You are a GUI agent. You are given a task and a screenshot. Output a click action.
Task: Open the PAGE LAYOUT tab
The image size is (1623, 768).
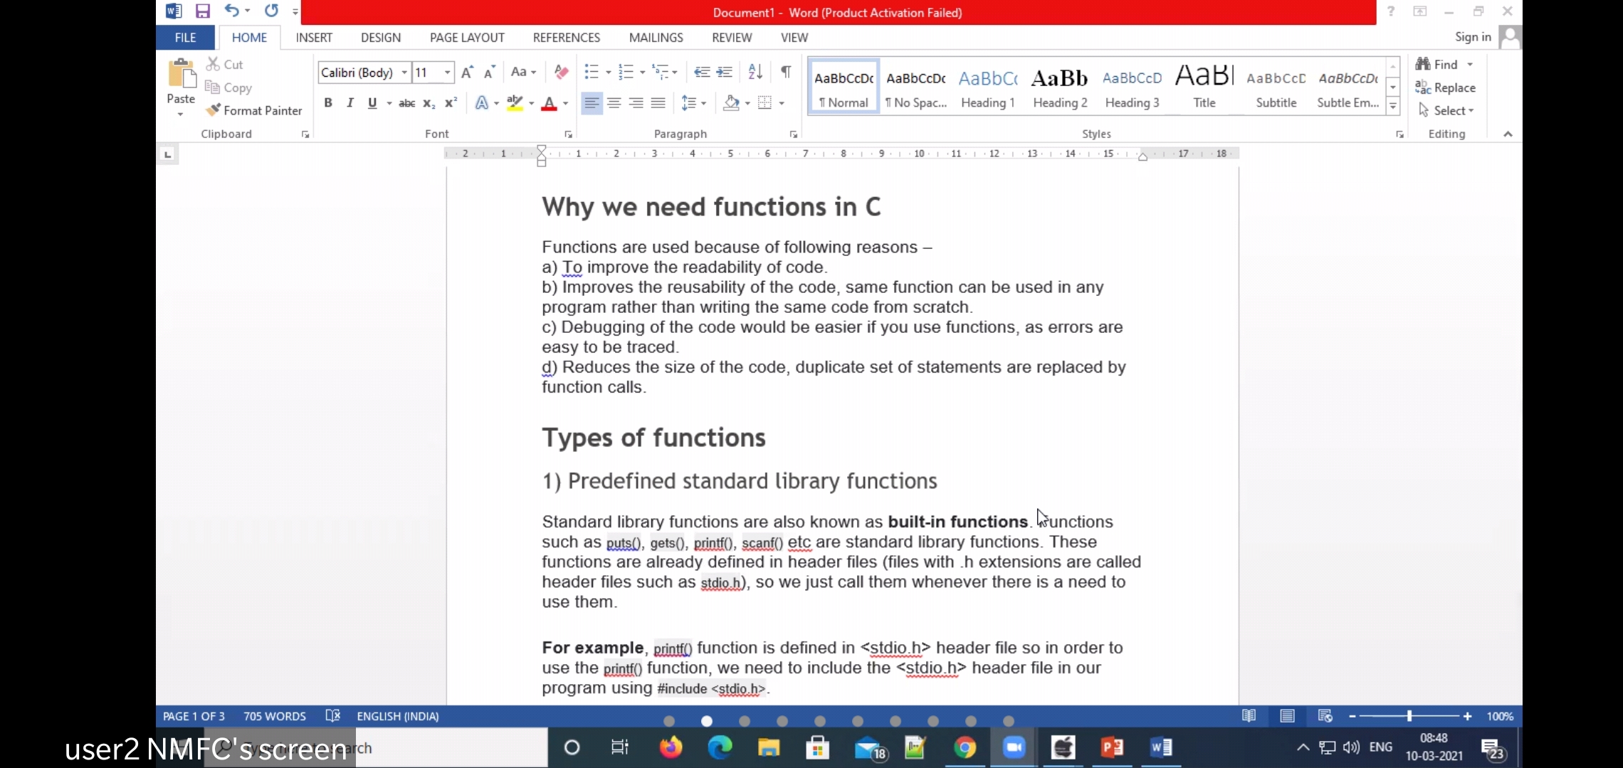pos(467,38)
